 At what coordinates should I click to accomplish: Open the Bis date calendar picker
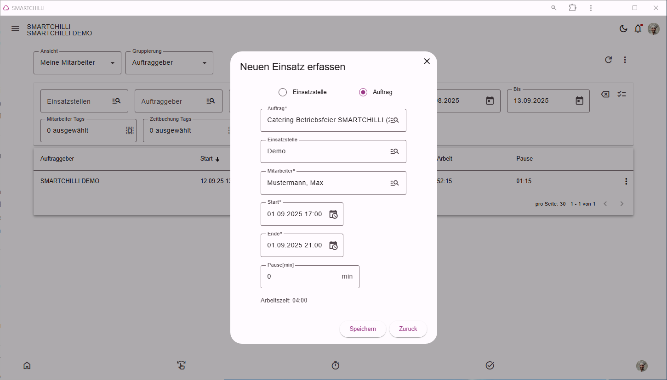point(580,101)
